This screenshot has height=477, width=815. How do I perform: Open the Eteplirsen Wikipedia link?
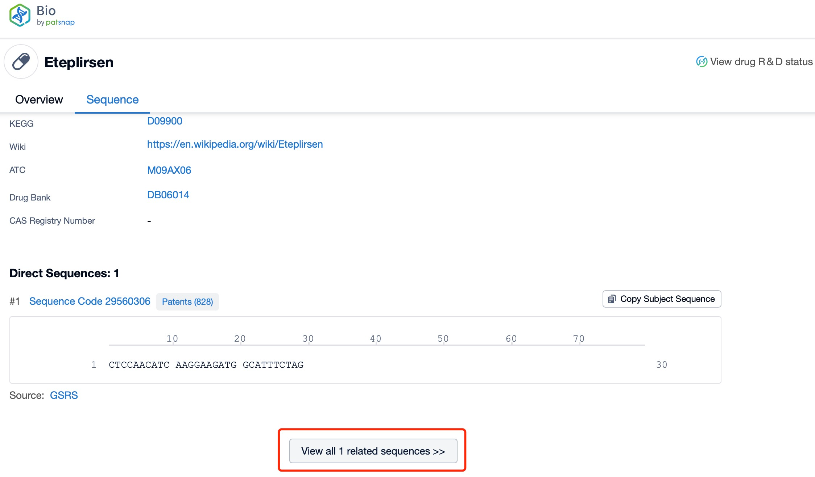tap(235, 144)
